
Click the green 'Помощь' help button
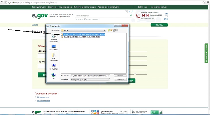click(159, 25)
